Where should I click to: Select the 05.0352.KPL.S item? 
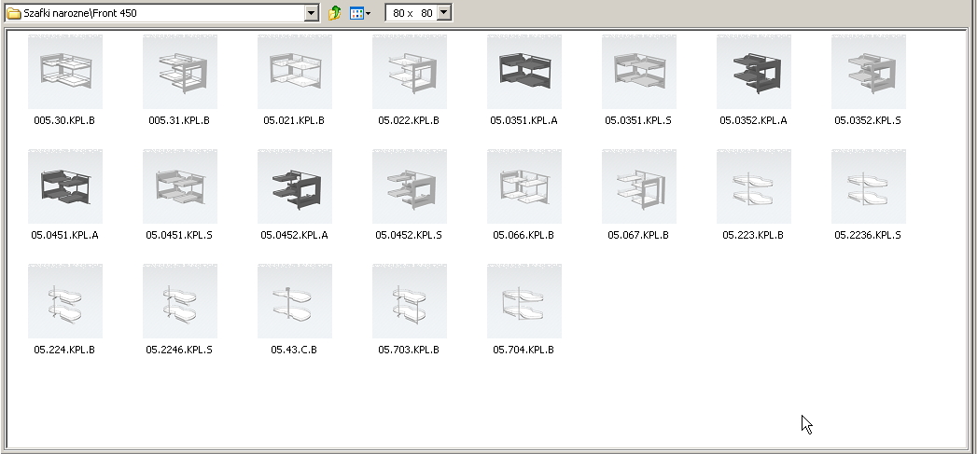(x=868, y=72)
